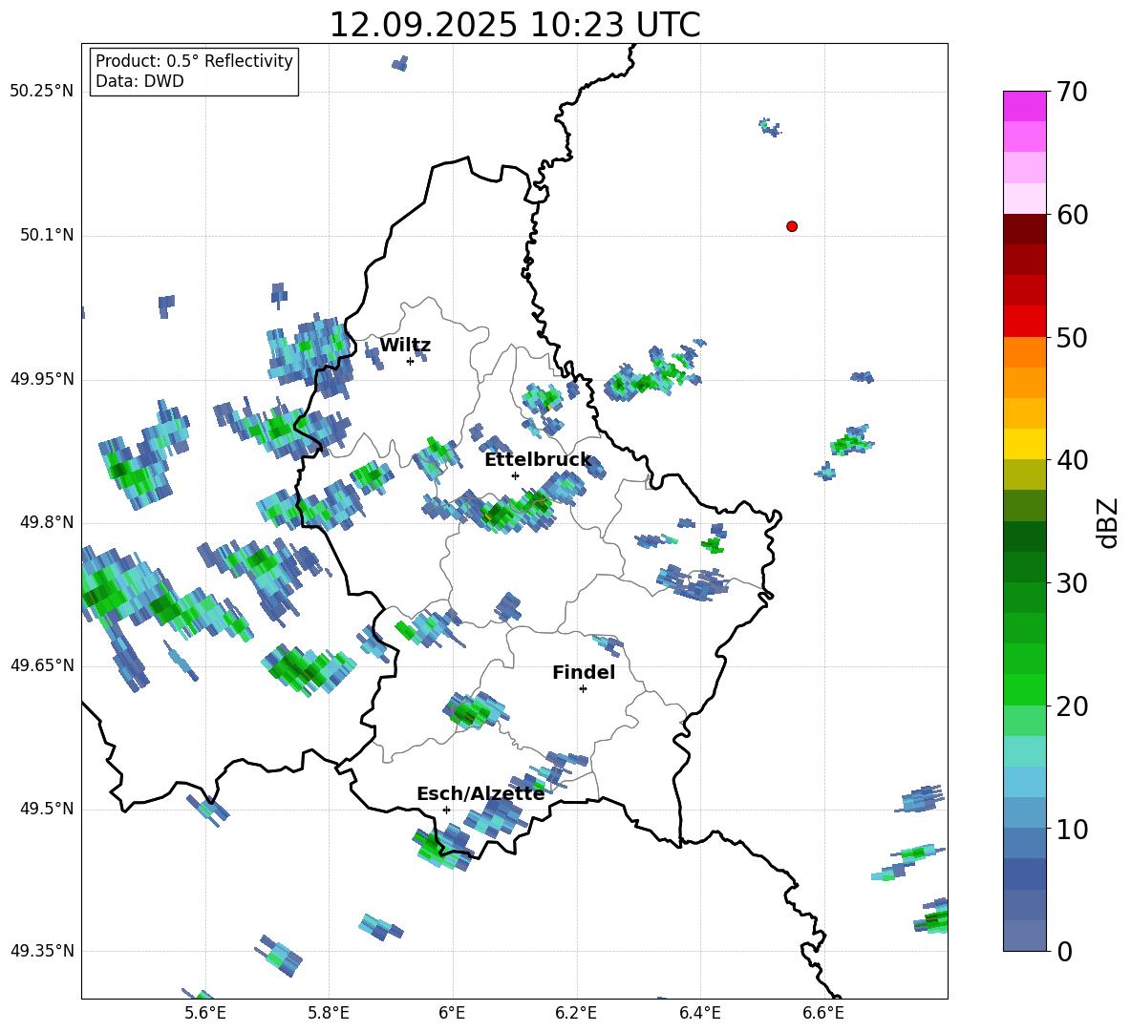Click the 'Data: DWD' text

coord(139,81)
